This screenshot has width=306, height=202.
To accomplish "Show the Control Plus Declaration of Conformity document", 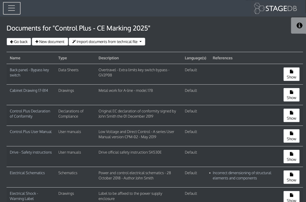I will coord(291,115).
